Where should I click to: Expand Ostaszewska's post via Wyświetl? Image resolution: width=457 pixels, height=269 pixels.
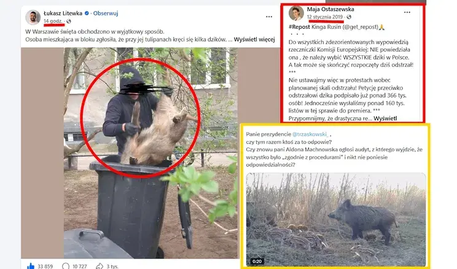coord(385,118)
